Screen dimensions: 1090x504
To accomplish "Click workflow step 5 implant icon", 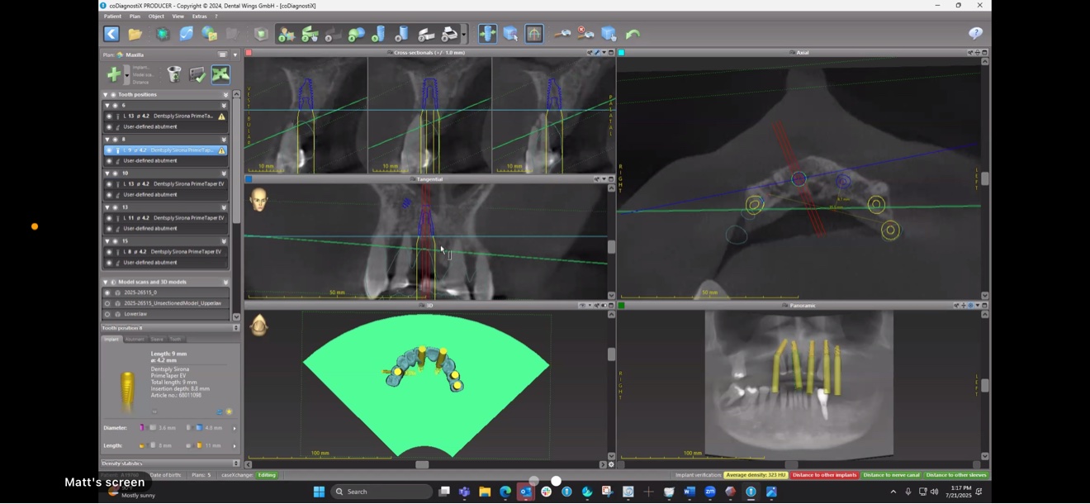I will point(379,34).
